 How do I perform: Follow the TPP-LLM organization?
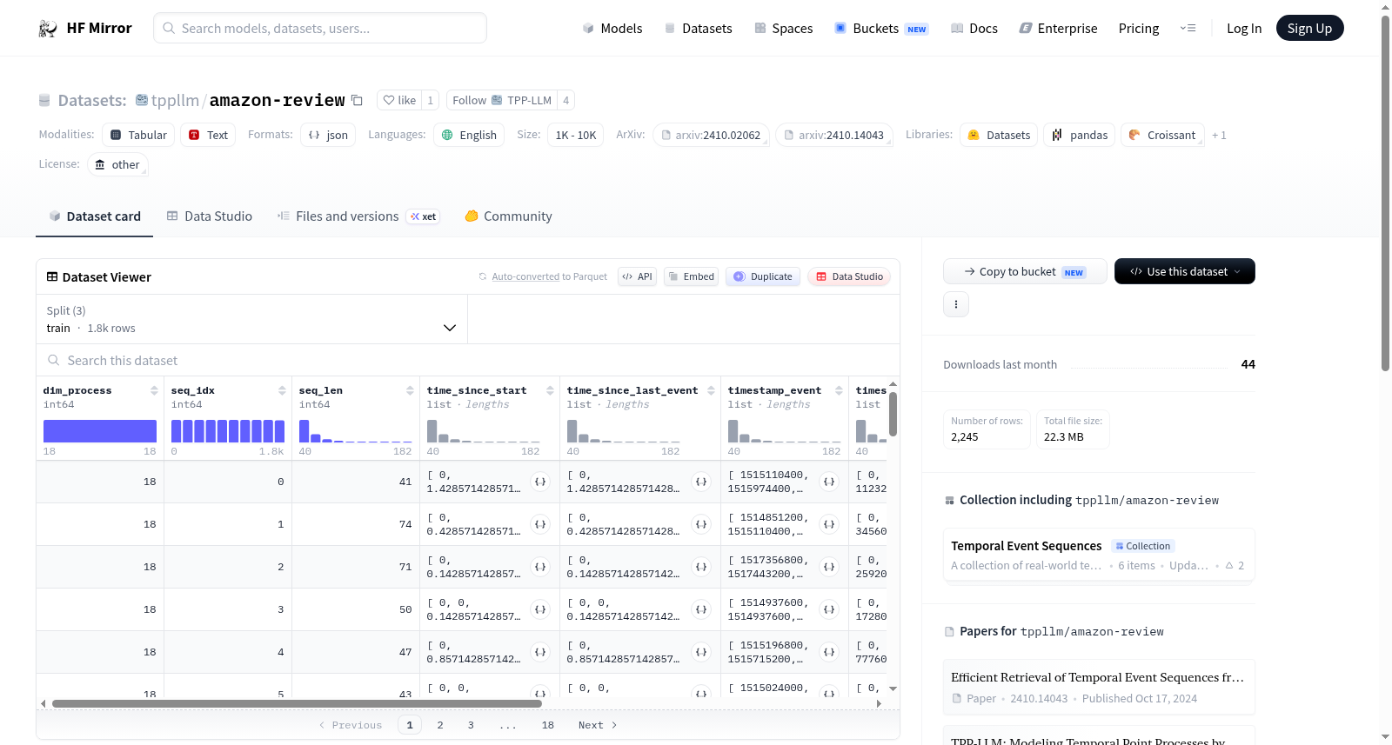[x=502, y=100]
